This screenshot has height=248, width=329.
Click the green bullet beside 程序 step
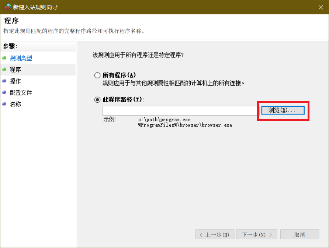4,69
